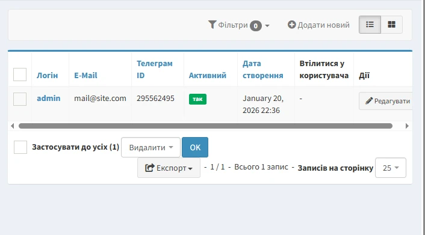Sort by E-Mail column header
The image size is (425, 235).
click(85, 75)
